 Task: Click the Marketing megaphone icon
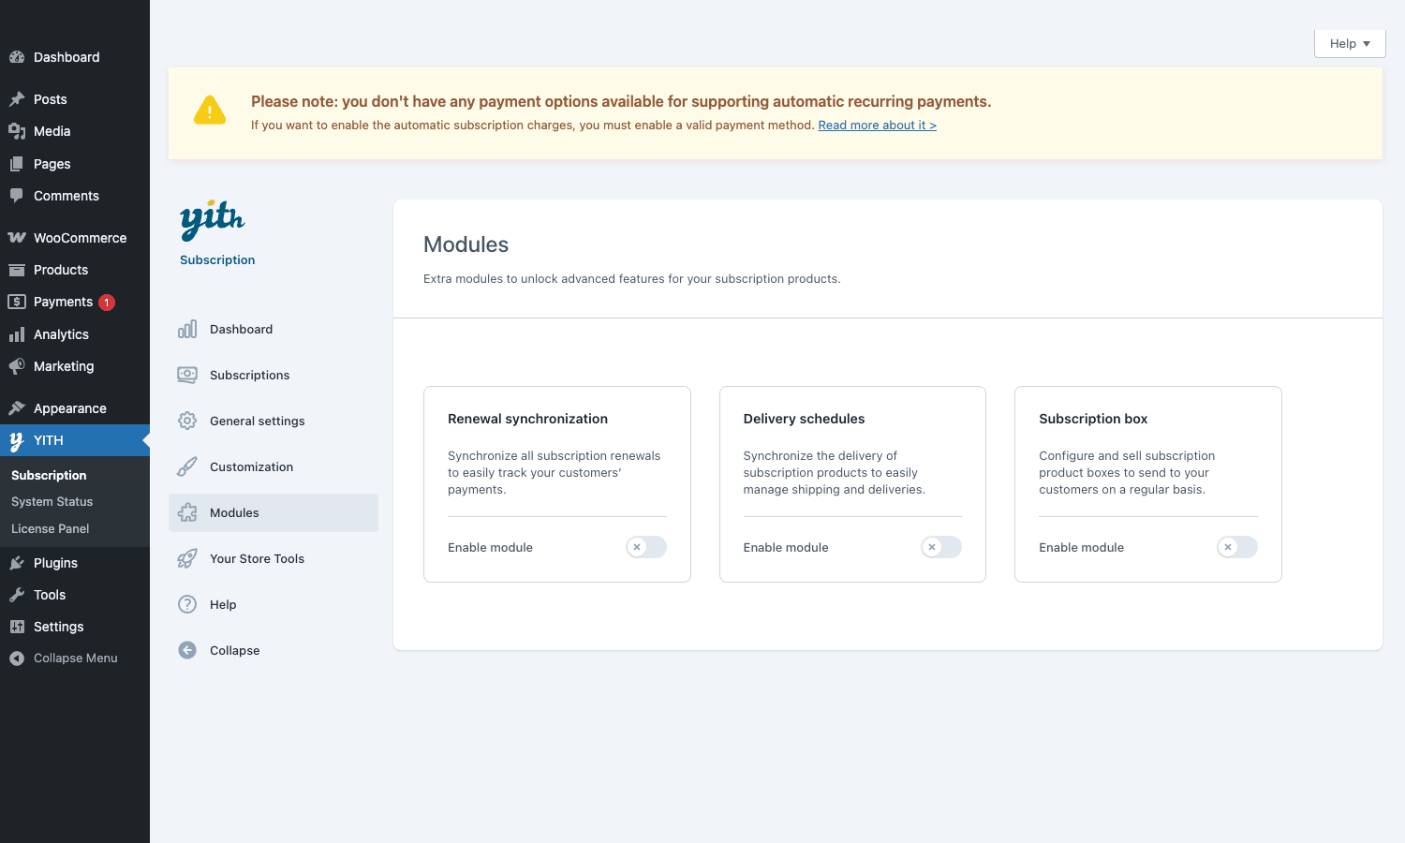click(17, 366)
